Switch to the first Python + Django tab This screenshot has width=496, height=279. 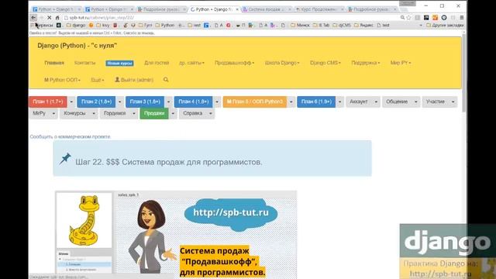coord(57,9)
